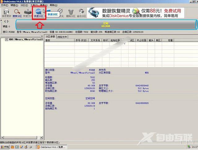The height and width of the screenshot is (150, 198).
Task: Click the 125829119 total sectors value
Action: [x=90, y=106]
